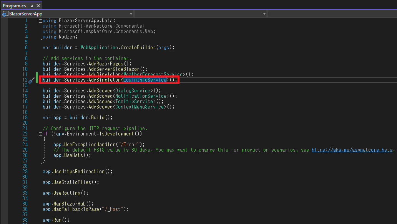Click 'app.UseHsts();' line
This screenshot has width=397, height=224.
(72, 155)
